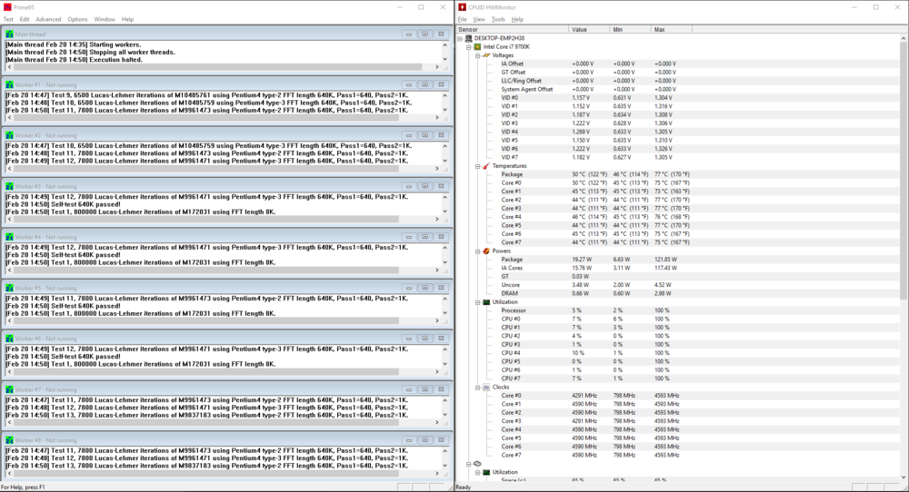Click the DESKTOP-EMP2H38 computer icon

469,37
